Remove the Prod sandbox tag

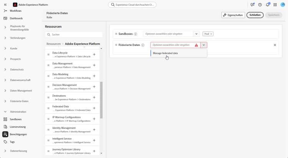click(x=211, y=34)
